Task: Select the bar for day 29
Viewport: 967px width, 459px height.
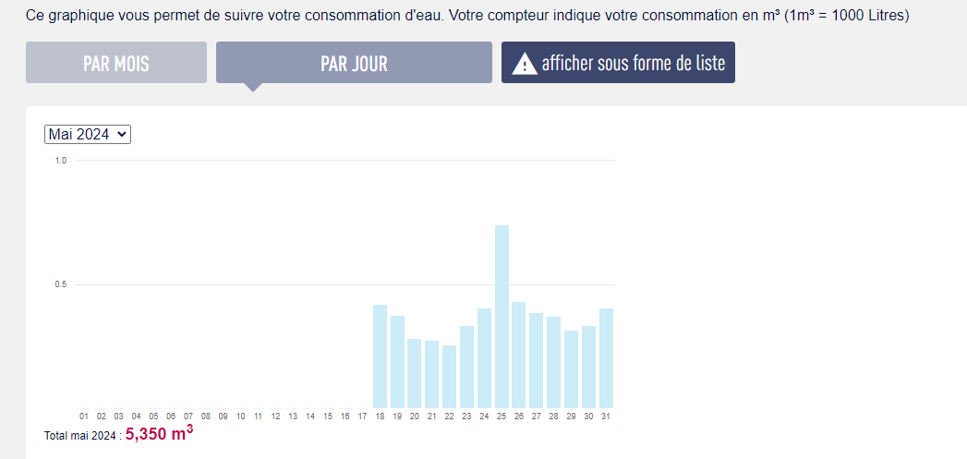Action: pyautogui.click(x=572, y=369)
